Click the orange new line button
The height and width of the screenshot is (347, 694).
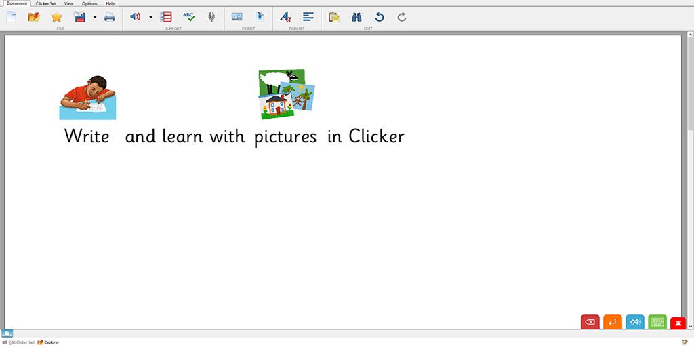pyautogui.click(x=613, y=322)
